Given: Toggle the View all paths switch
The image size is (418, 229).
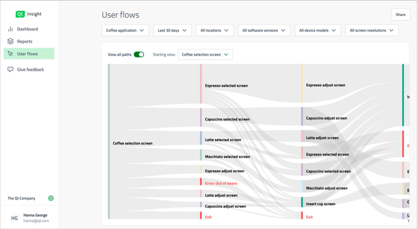Looking at the screenshot, I should 139,55.
